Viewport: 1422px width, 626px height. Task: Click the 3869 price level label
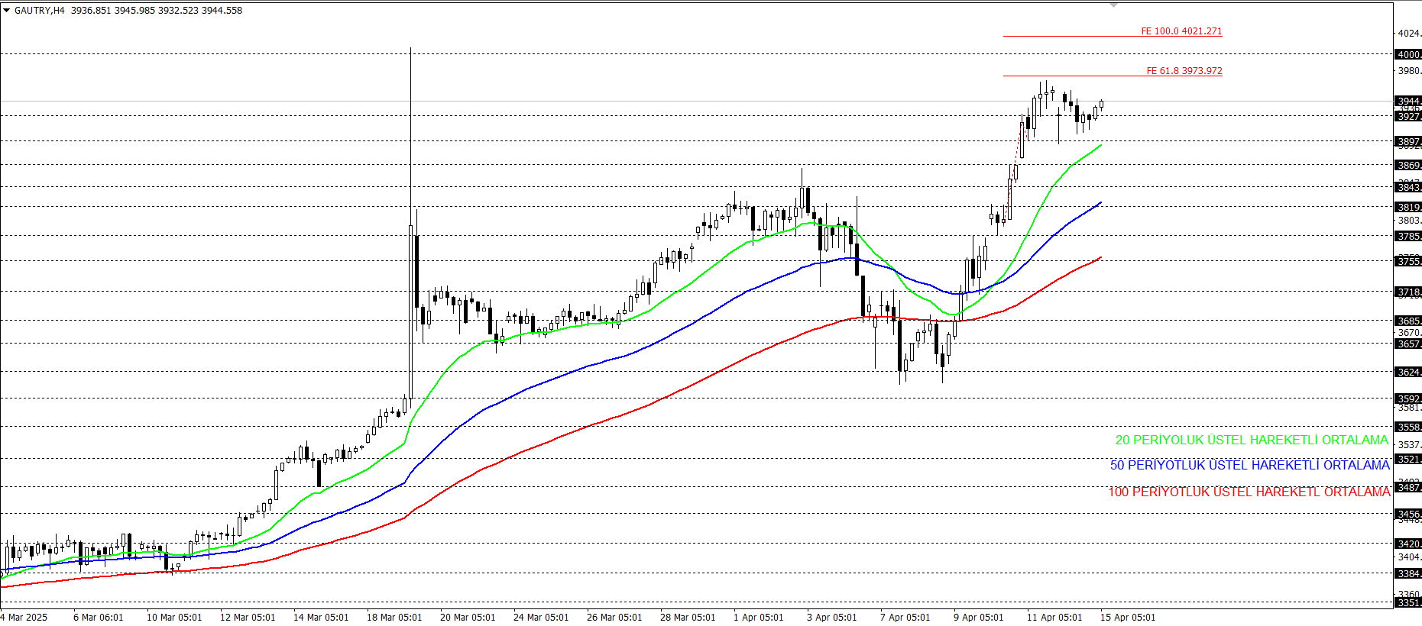(x=1408, y=165)
